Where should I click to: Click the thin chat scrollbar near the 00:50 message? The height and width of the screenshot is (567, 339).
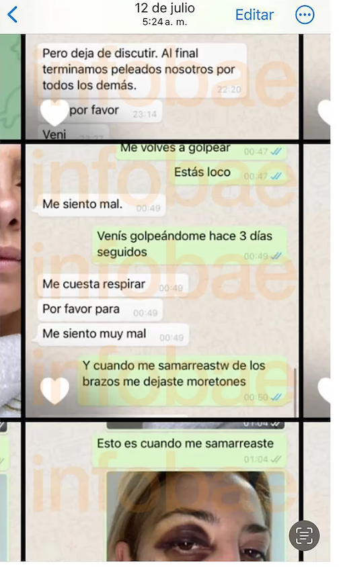(295, 392)
